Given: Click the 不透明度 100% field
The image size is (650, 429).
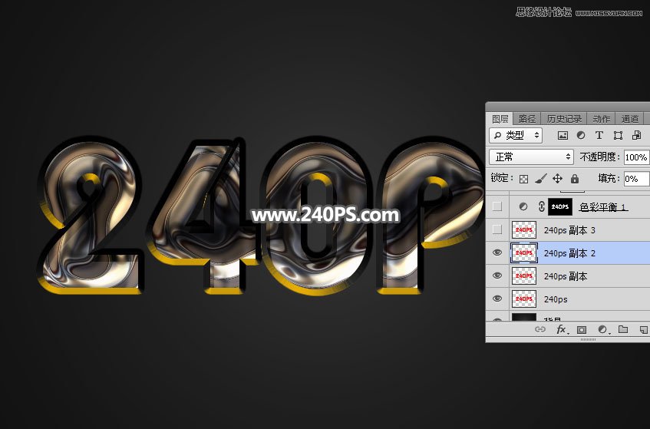Looking at the screenshot, I should tap(636, 157).
